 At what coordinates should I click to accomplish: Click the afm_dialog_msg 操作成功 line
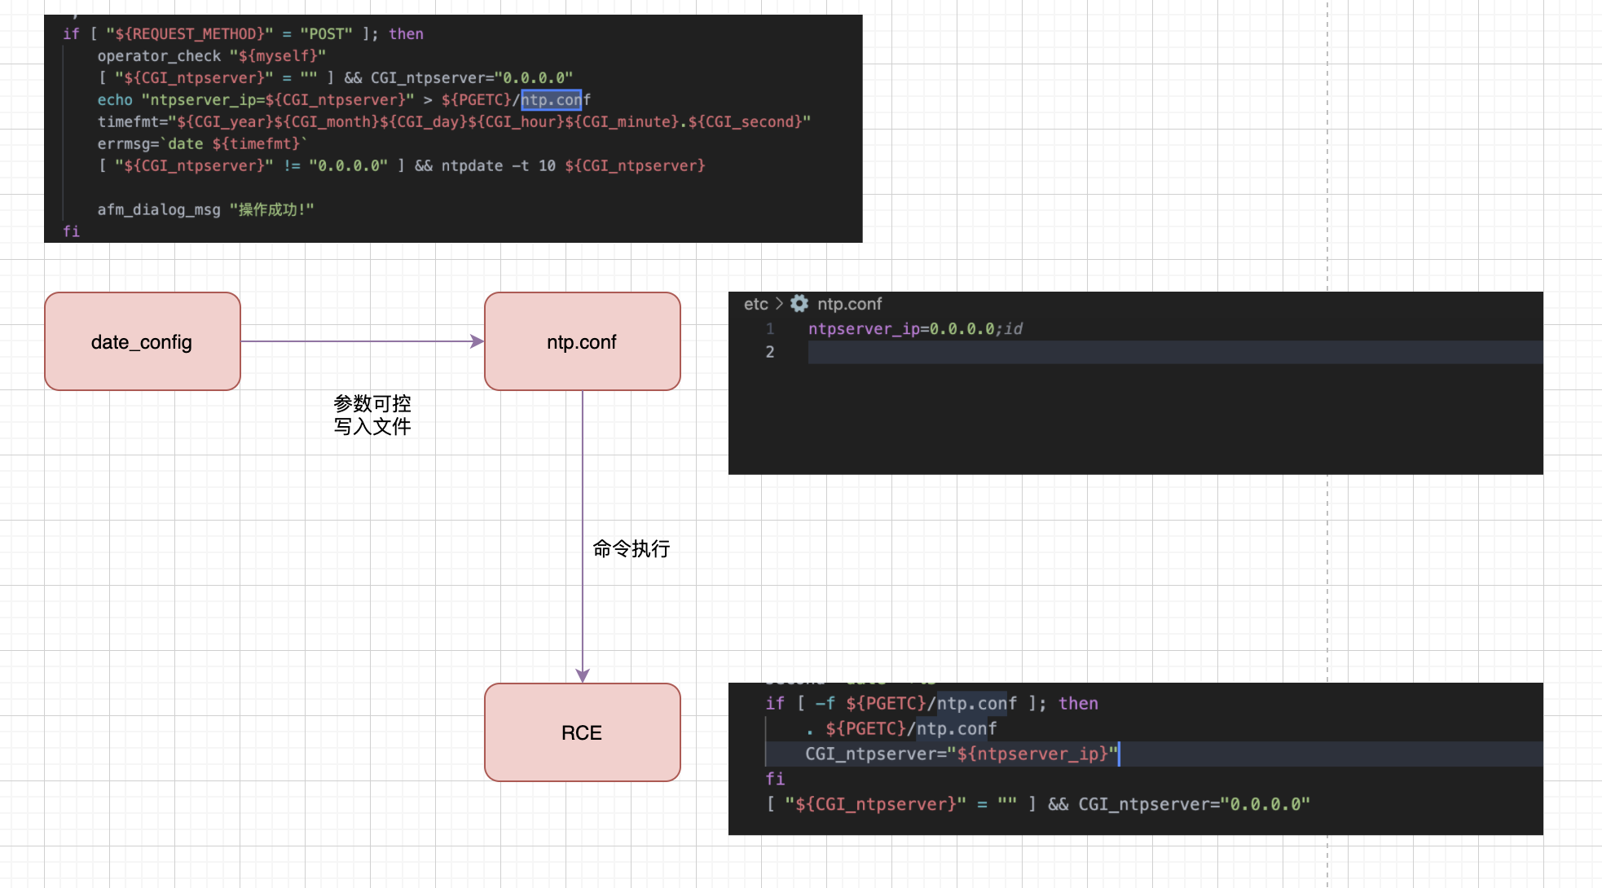point(205,209)
